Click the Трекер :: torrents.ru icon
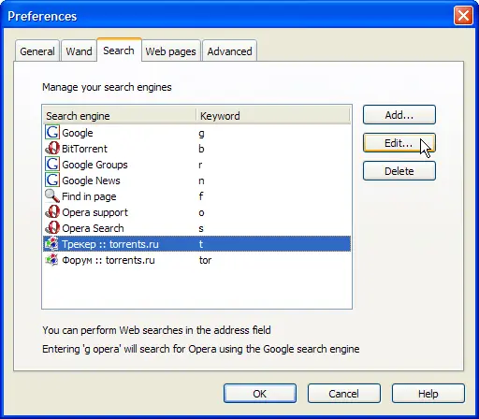The height and width of the screenshot is (419, 479). click(x=51, y=243)
